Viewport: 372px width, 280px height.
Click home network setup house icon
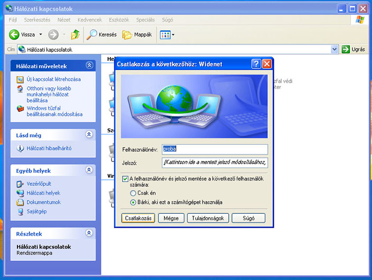pos(20,89)
